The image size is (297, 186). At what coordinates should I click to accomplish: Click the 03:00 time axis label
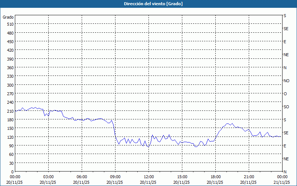(48, 177)
